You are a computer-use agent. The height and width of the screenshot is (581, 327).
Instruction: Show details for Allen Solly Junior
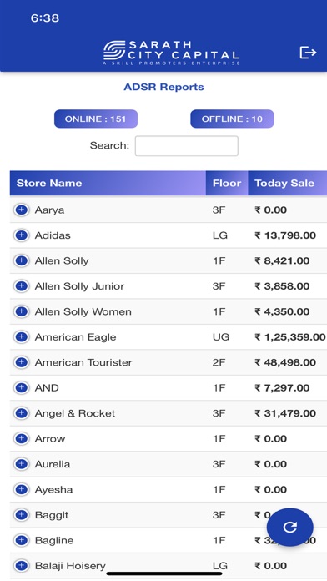22,286
